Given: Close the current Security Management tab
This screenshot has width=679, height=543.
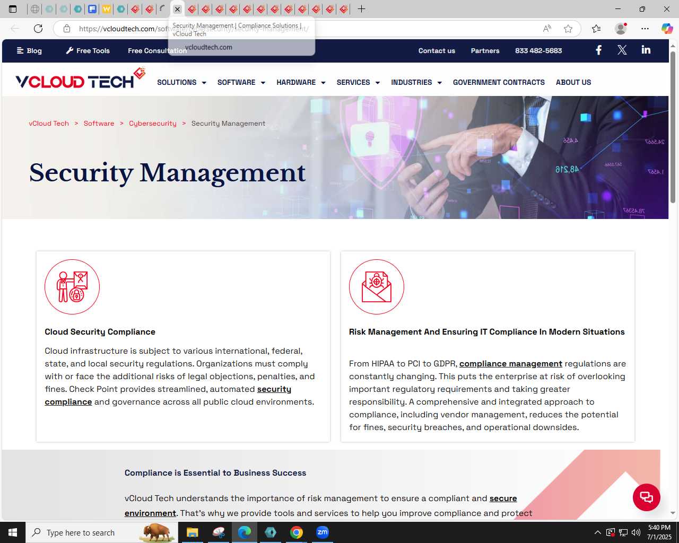Looking at the screenshot, I should [x=177, y=9].
